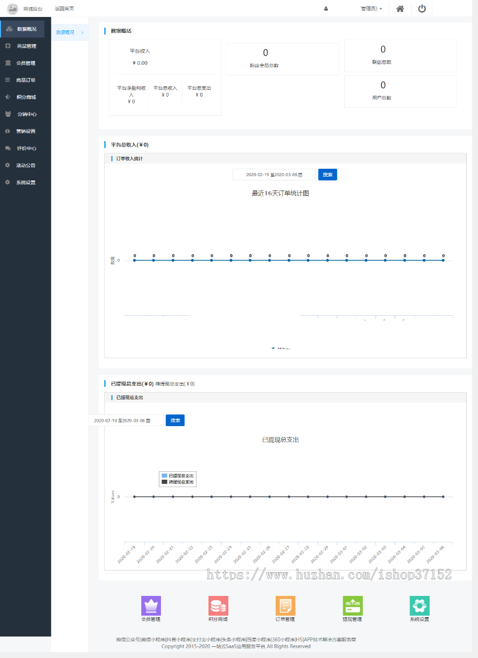Open 系统设置 teal gear shortcut icon

[x=420, y=605]
